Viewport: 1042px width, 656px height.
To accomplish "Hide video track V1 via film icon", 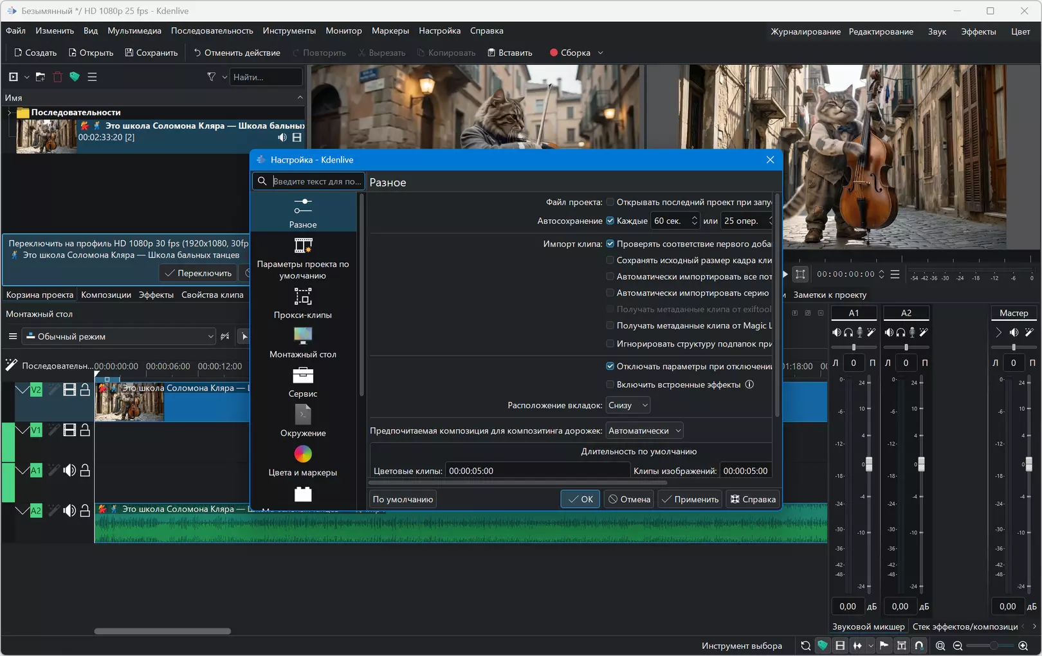I will [x=69, y=430].
